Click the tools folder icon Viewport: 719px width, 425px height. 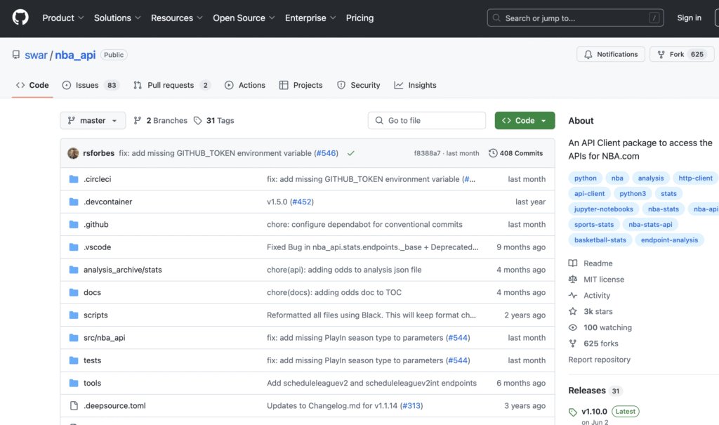(x=73, y=383)
